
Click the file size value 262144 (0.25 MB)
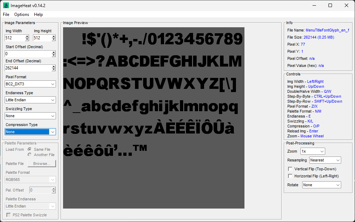coord(319,37)
